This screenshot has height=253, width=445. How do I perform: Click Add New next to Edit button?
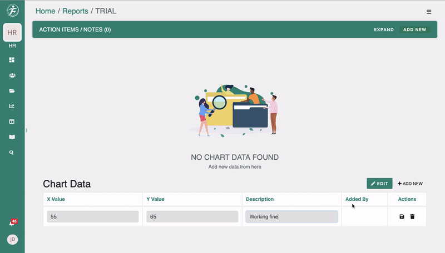tap(410, 184)
